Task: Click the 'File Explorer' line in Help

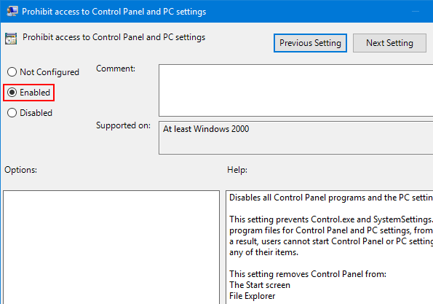Action: coord(252,296)
